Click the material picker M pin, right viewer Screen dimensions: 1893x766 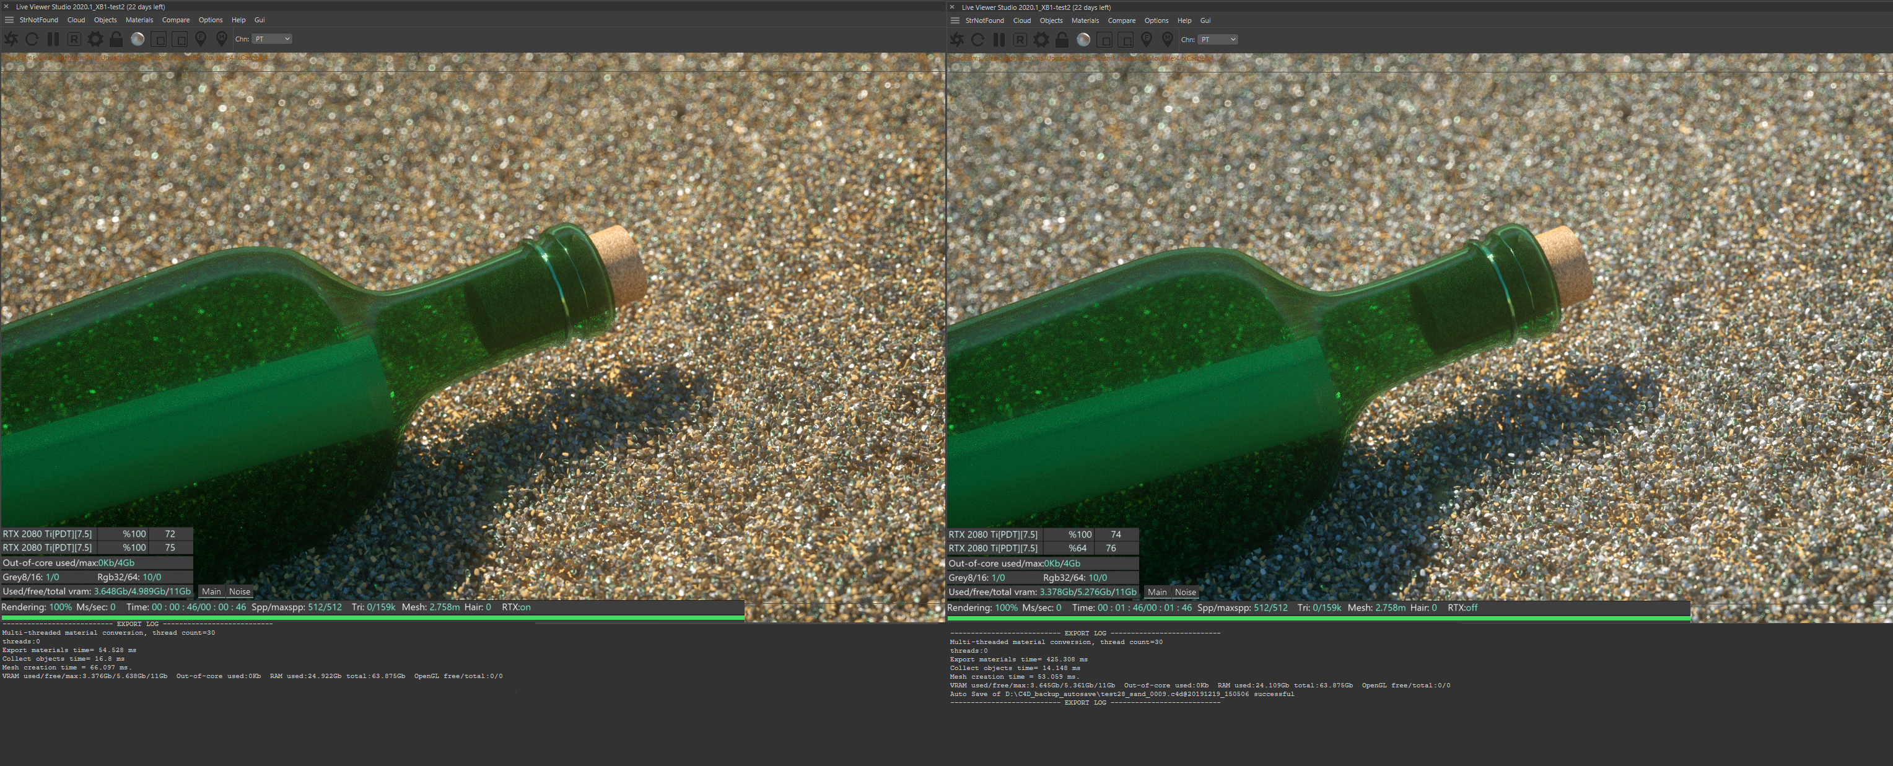1167,40
